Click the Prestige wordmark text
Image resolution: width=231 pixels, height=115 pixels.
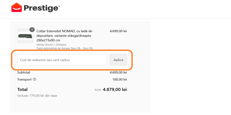(41, 8)
